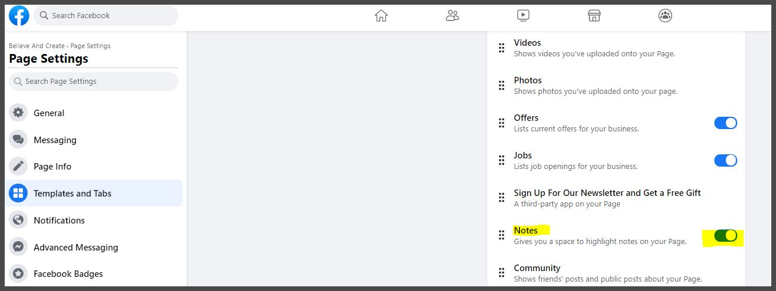Focus the Search Page Settings field

pyautogui.click(x=93, y=82)
